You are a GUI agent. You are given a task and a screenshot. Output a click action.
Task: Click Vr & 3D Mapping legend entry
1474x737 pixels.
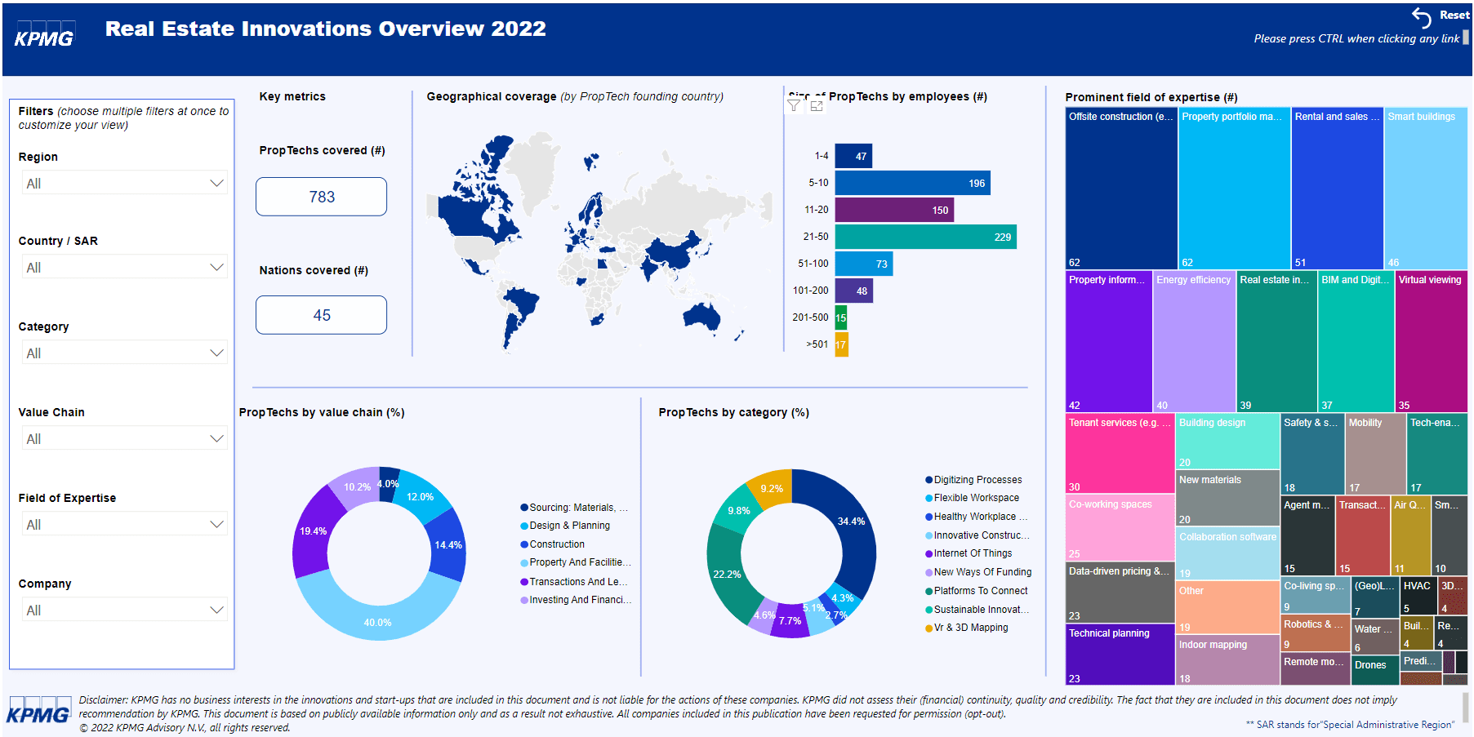967,628
